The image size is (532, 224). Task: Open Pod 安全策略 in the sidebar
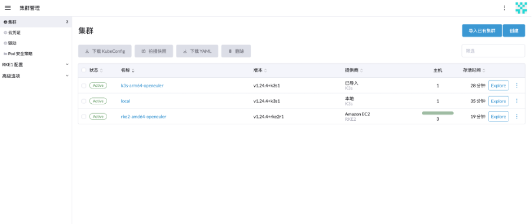[x=36, y=53]
